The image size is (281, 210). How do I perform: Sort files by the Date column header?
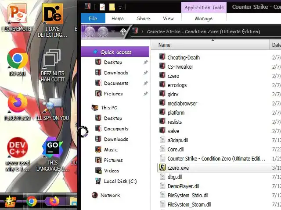(276, 45)
